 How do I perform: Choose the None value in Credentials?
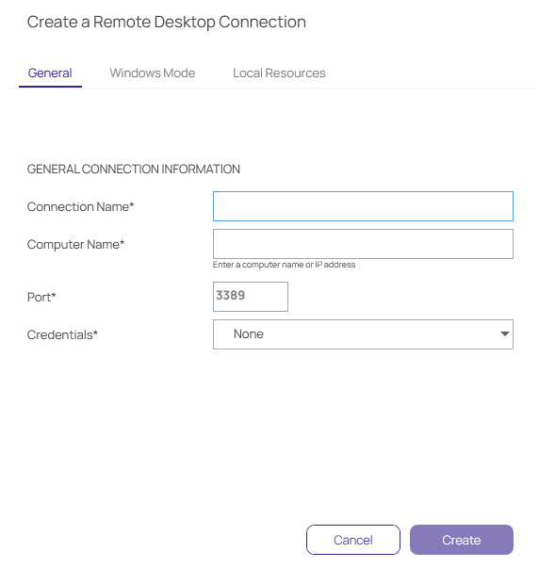[x=248, y=334]
